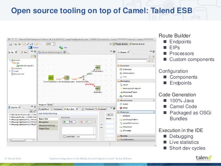Select Contexts in repository tree
Image resolution: width=221 pixels, height=166 pixels.
[16, 68]
